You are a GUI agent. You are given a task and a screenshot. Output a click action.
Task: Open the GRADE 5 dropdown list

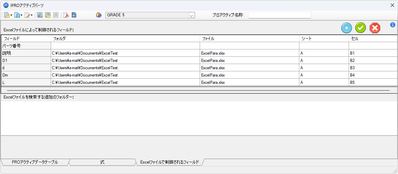tap(191, 15)
